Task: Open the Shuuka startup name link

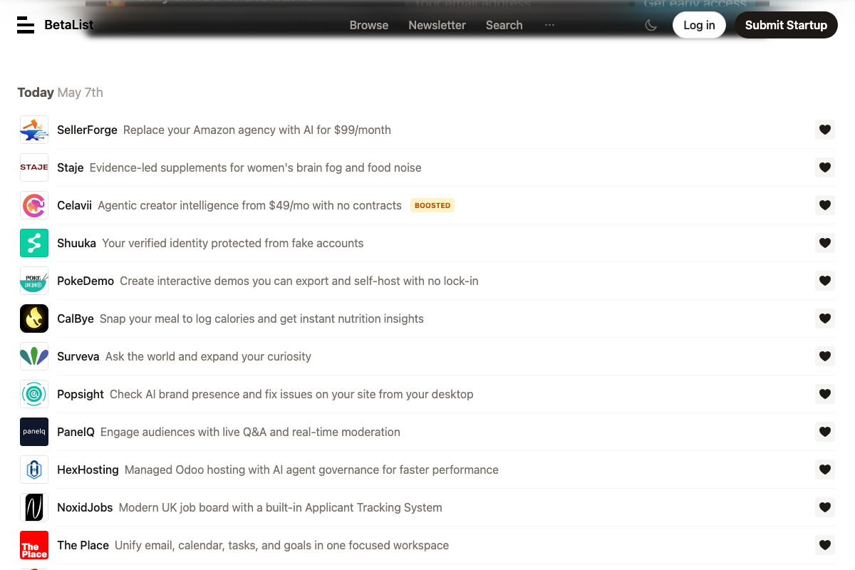Action: pyautogui.click(x=76, y=243)
